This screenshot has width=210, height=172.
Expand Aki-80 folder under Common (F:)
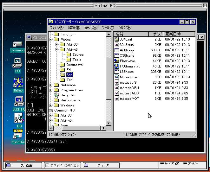(51, 115)
